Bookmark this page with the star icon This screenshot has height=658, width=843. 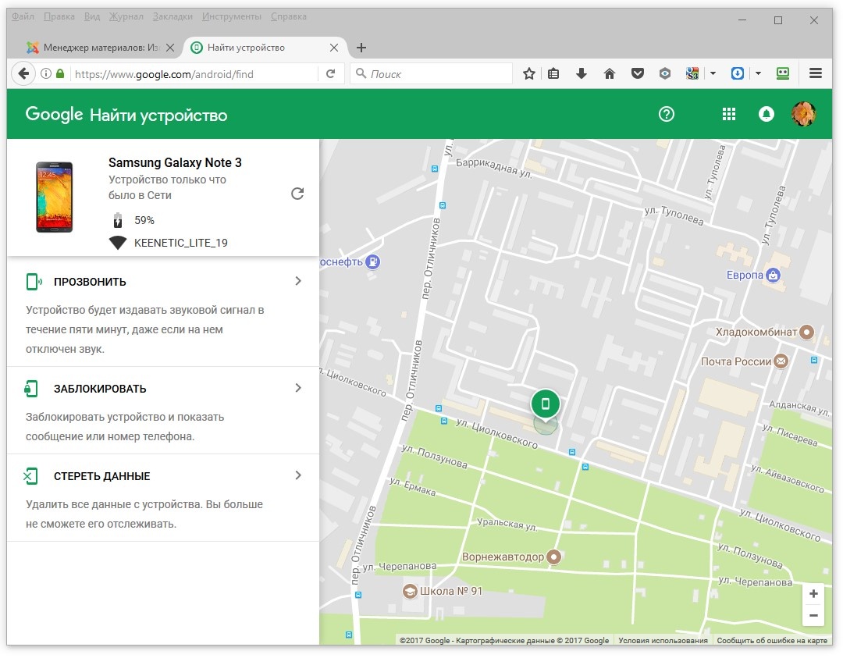point(529,73)
